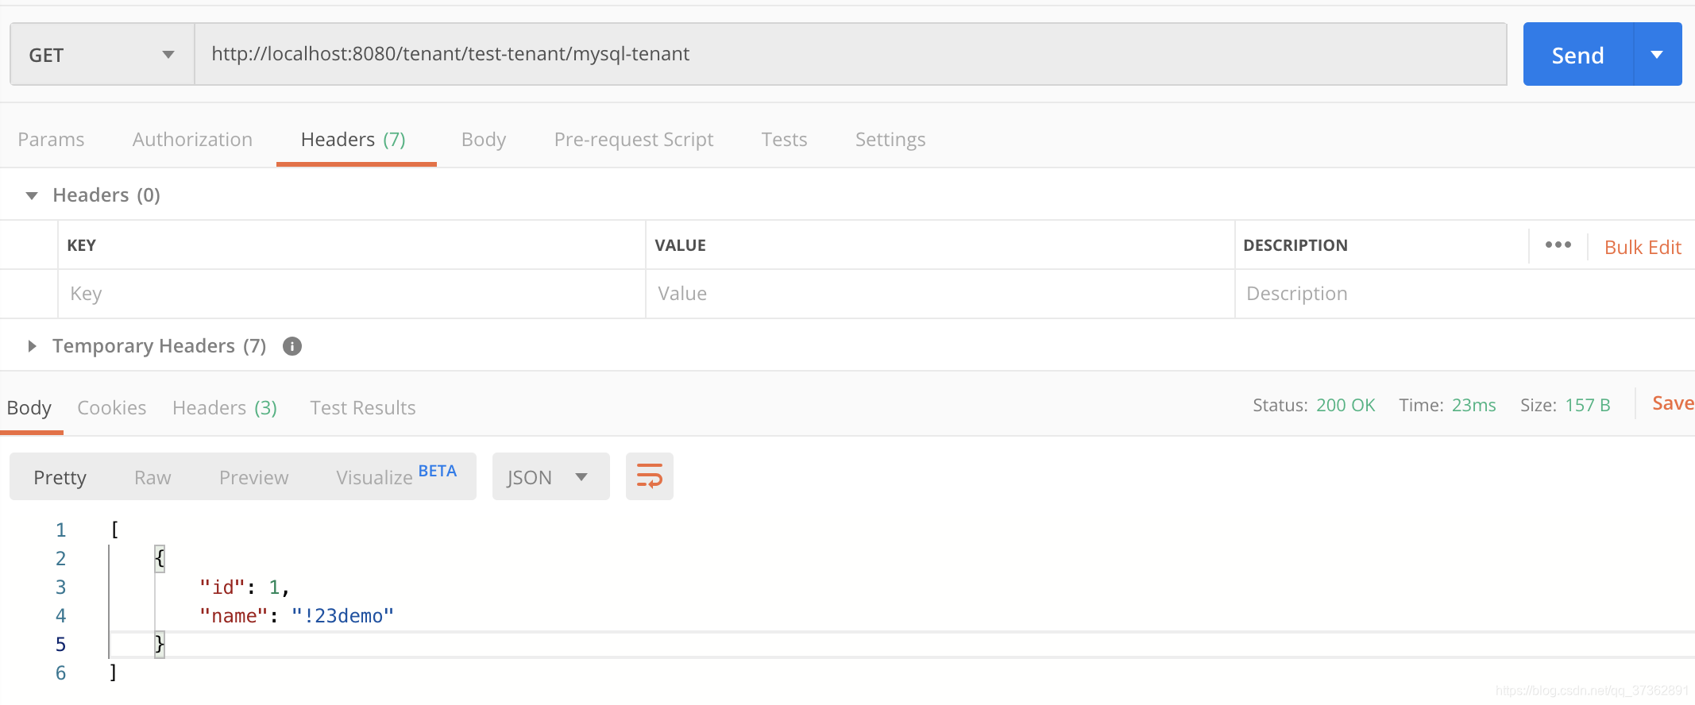Screen dimensions: 1695x705
Task: Open the response Headers (3) tab
Action: pos(225,408)
